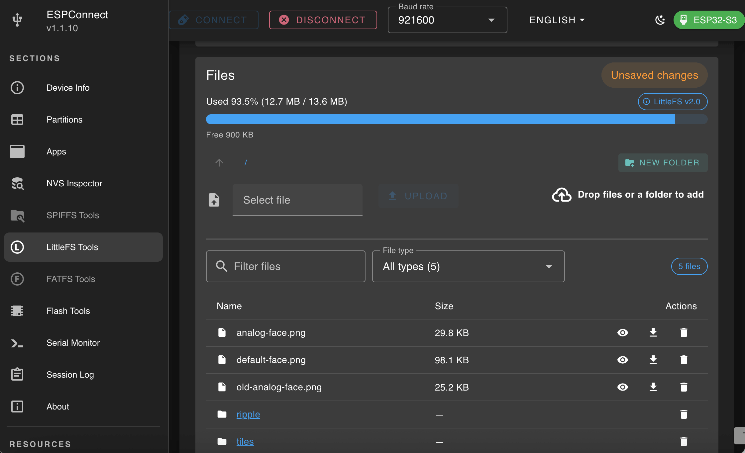Open the Serial Monitor section

coord(73,343)
